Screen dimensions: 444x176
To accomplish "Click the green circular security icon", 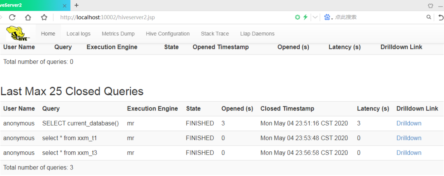I will (x=297, y=17).
